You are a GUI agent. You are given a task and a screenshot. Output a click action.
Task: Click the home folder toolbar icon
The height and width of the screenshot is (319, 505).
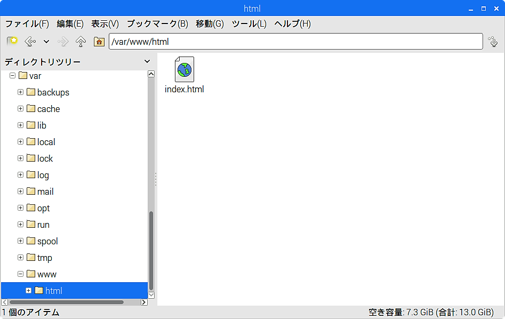pos(99,41)
